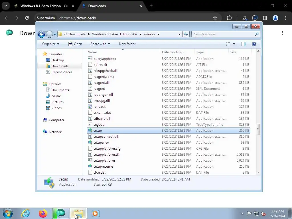Viewport: 292px width, 219px height.
Task: Select the schema.dat file
Action: tap(102, 113)
